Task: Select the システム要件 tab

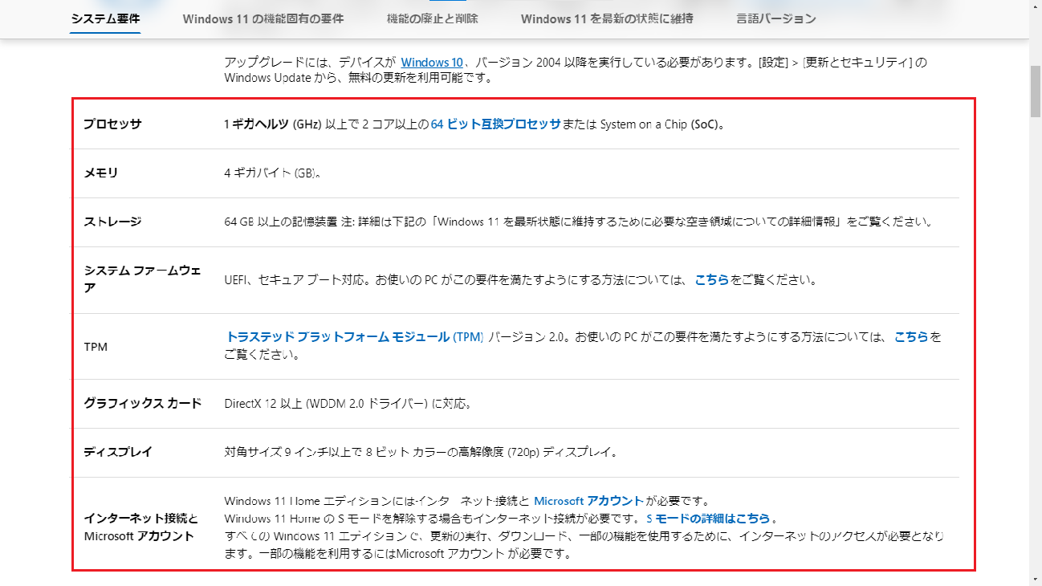Action: point(105,18)
